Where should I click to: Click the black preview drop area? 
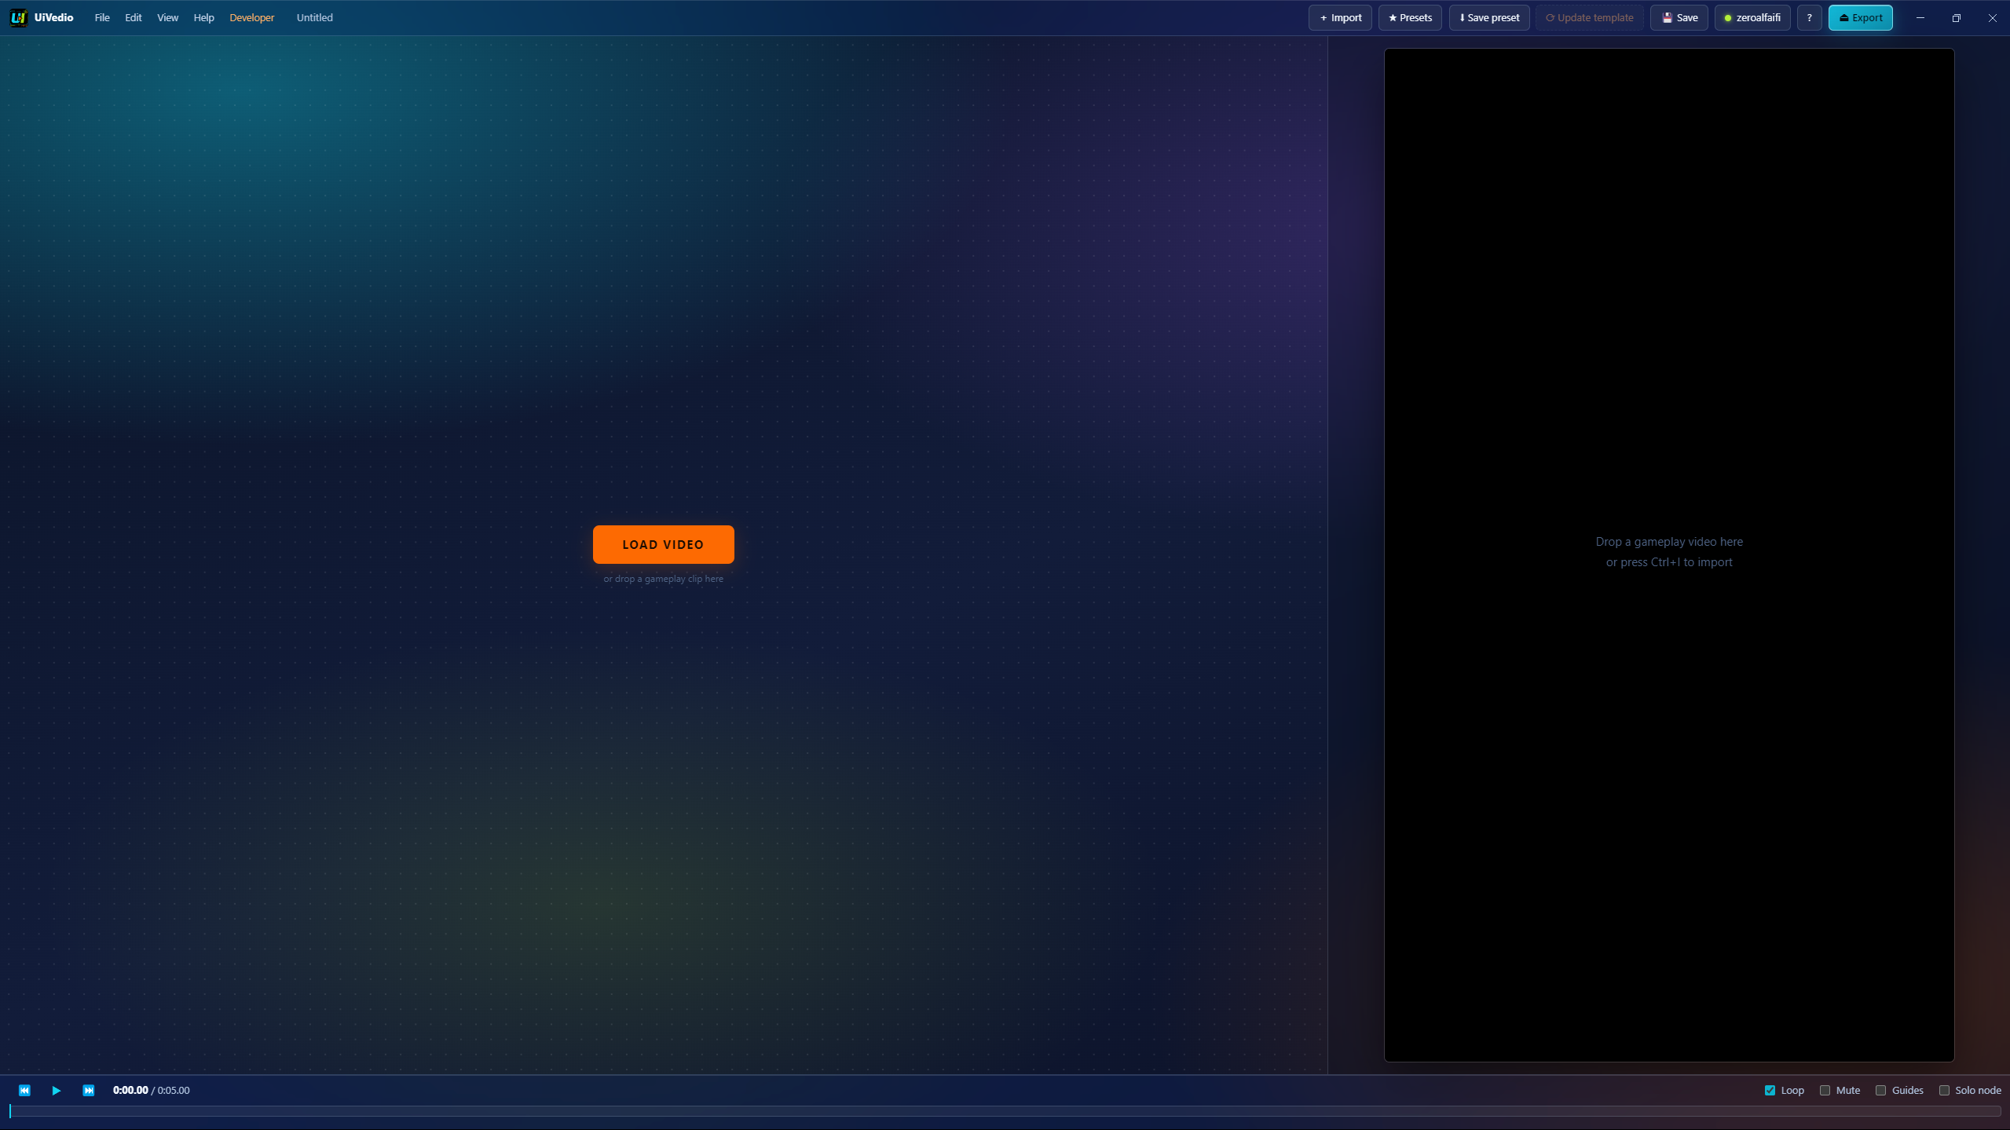[1668, 554]
